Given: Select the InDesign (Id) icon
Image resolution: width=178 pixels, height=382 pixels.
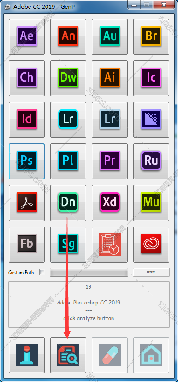Looking at the screenshot, I should (27, 120).
